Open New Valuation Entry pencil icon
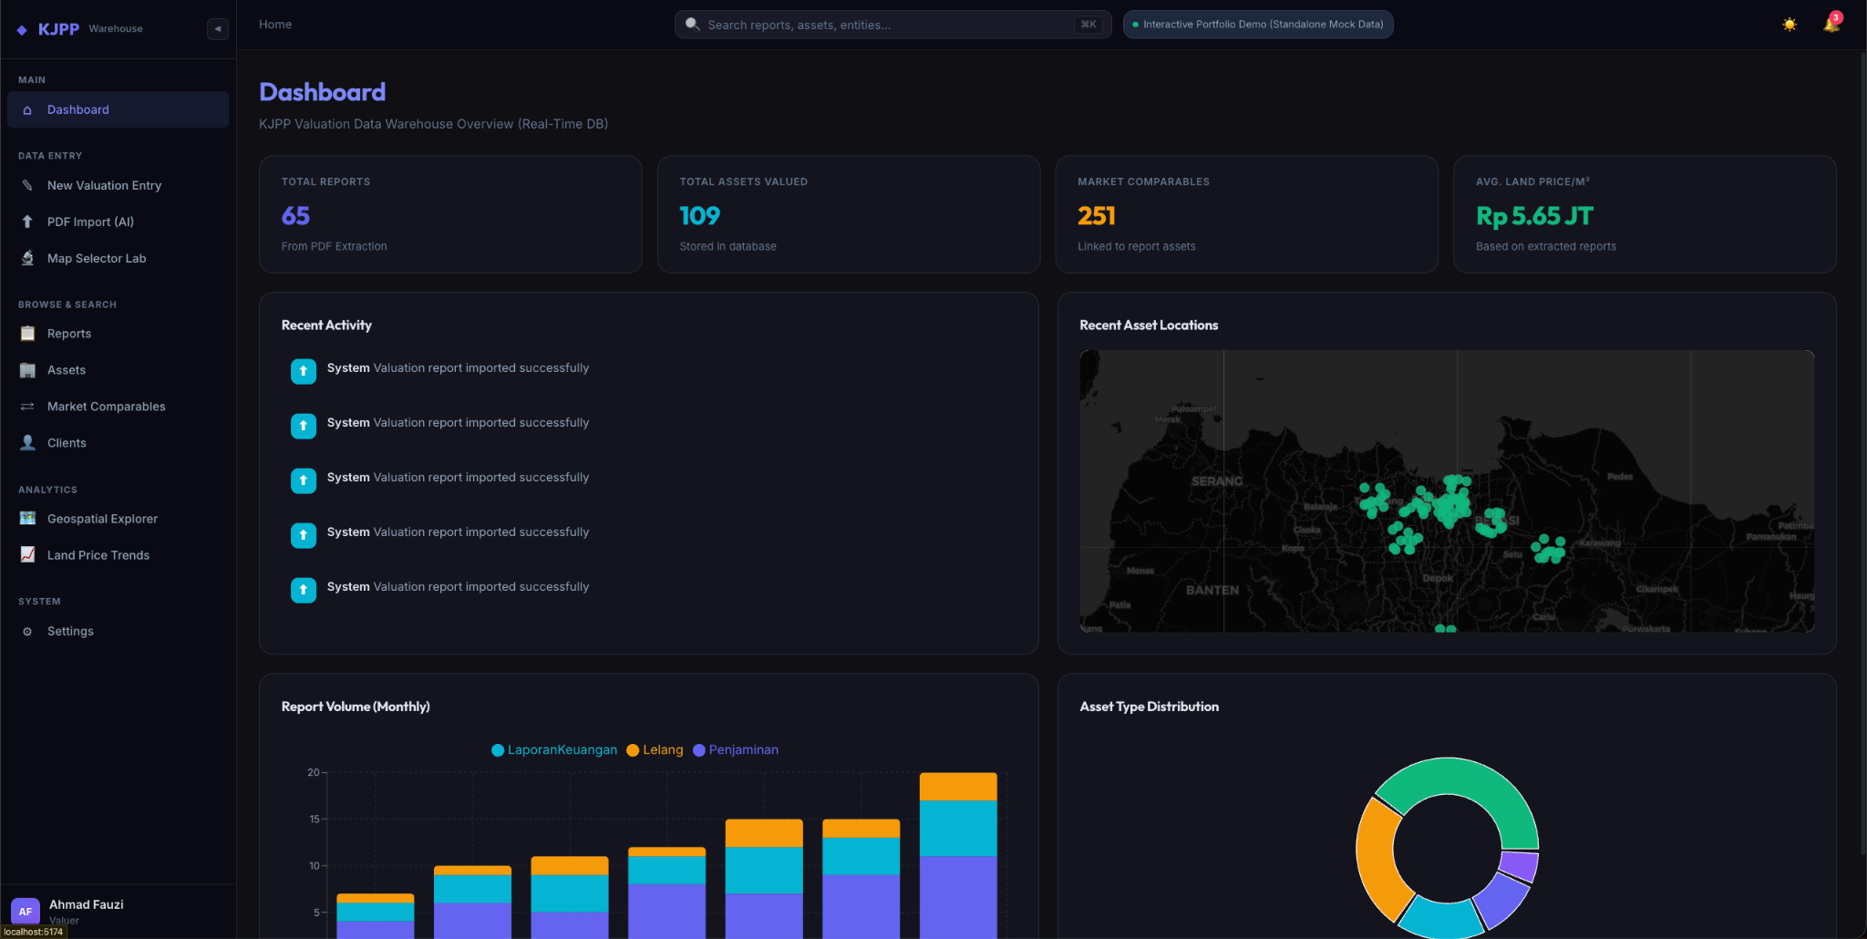 coord(27,185)
